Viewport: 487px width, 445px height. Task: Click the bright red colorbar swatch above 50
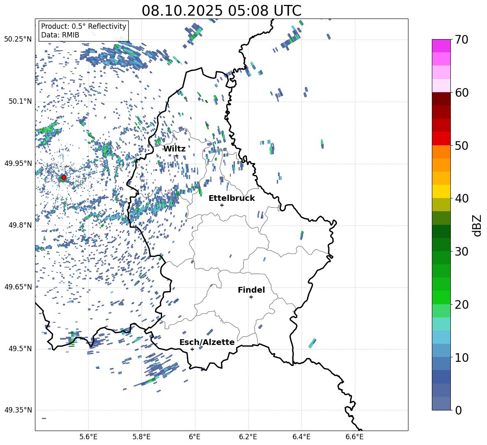441,139
